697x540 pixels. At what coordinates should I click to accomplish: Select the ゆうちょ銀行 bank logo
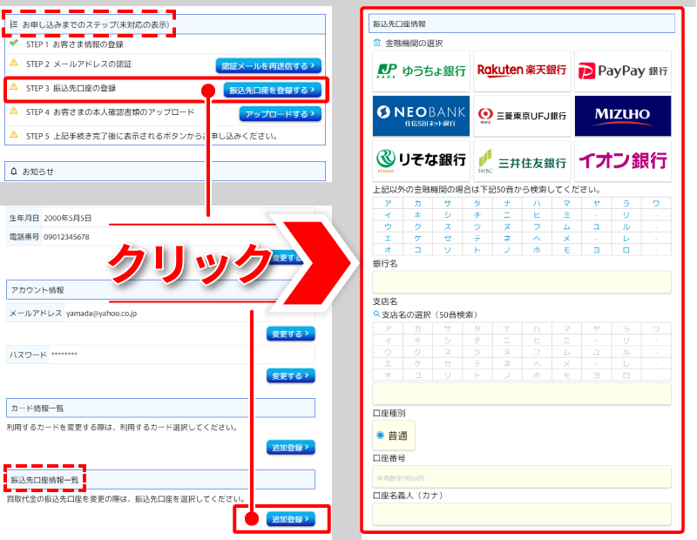(421, 71)
